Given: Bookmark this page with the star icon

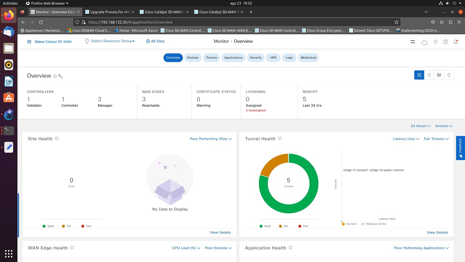Looking at the screenshot, I should (x=397, y=22).
